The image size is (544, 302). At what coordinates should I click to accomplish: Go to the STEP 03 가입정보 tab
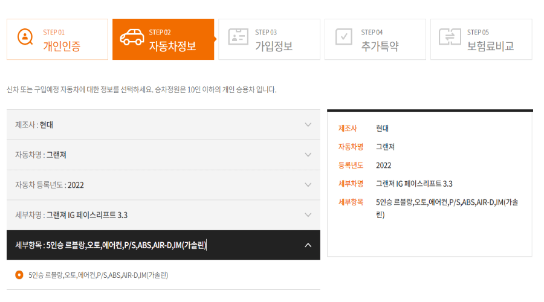(x=269, y=39)
